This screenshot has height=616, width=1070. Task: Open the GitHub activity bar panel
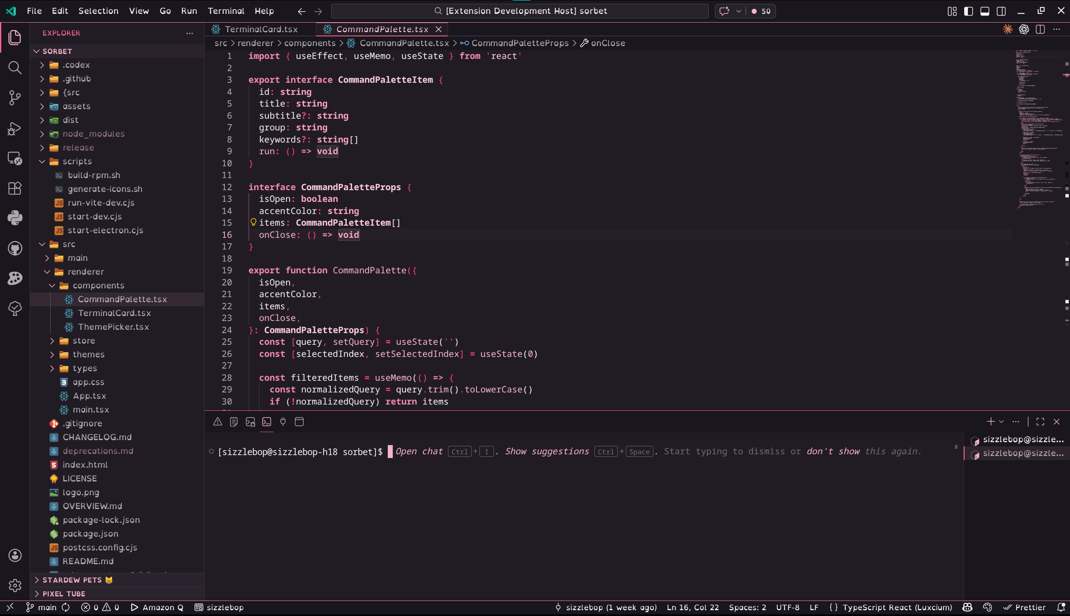pyautogui.click(x=15, y=248)
